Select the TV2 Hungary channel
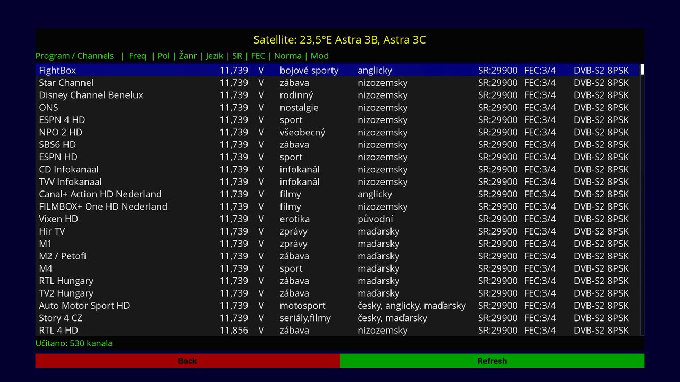 337,293
